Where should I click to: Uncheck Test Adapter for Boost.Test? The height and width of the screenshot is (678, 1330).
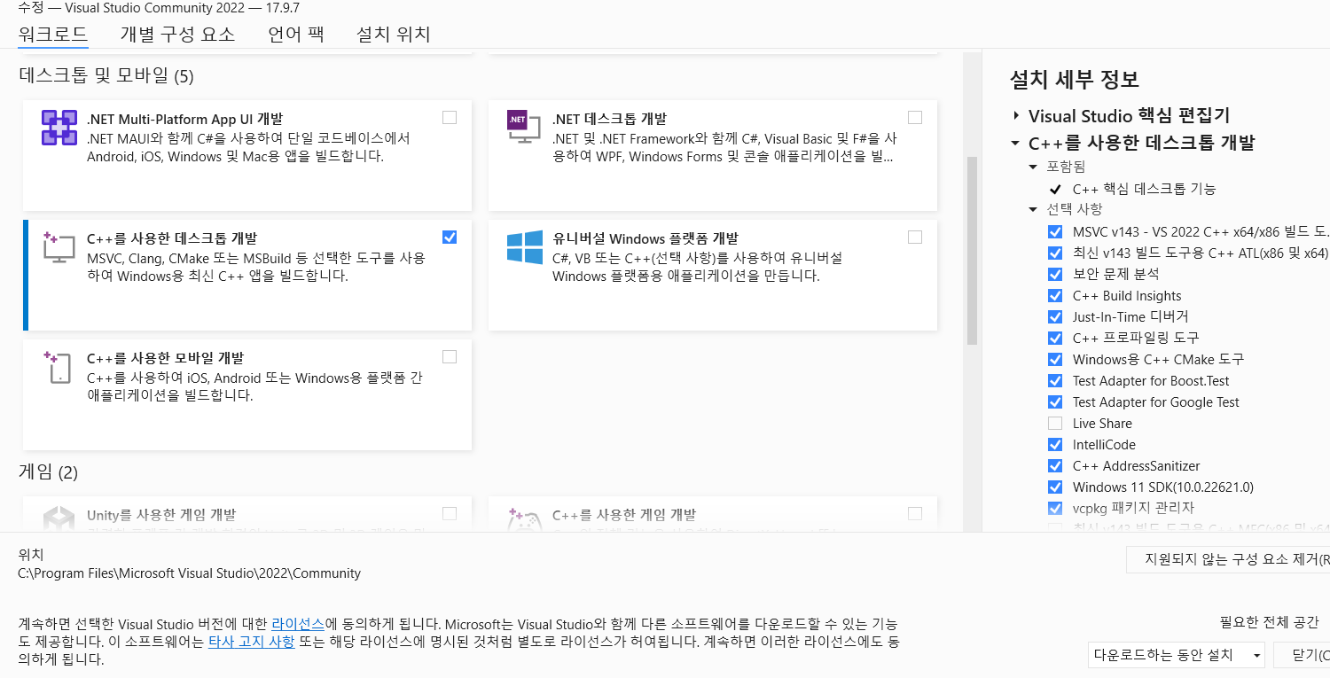tap(1055, 380)
